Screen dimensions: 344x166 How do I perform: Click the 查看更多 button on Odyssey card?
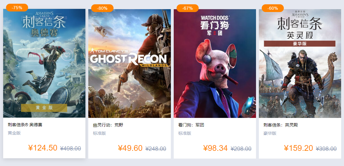pos(37,55)
